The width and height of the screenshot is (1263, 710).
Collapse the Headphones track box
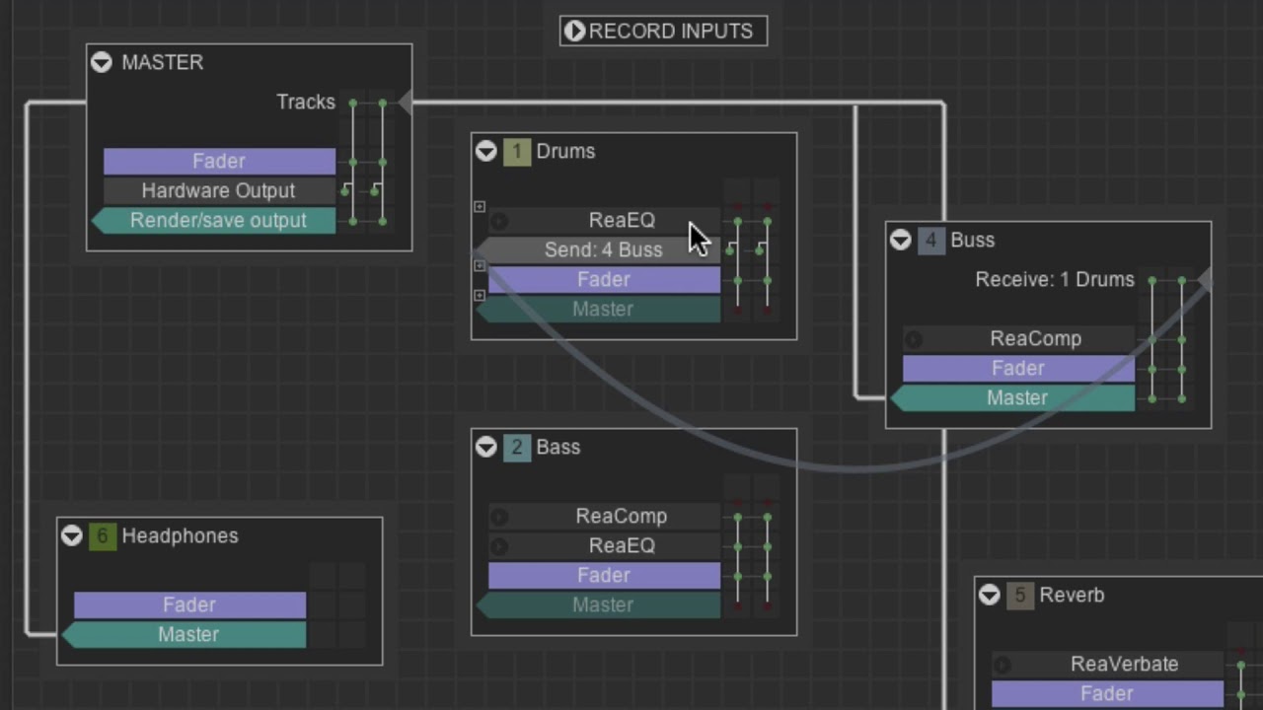[71, 535]
